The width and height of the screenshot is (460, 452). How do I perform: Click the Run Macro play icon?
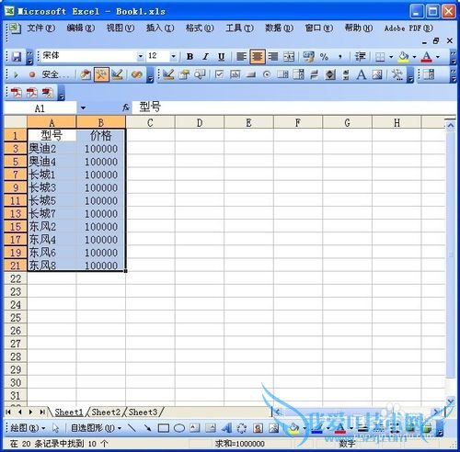(16, 74)
